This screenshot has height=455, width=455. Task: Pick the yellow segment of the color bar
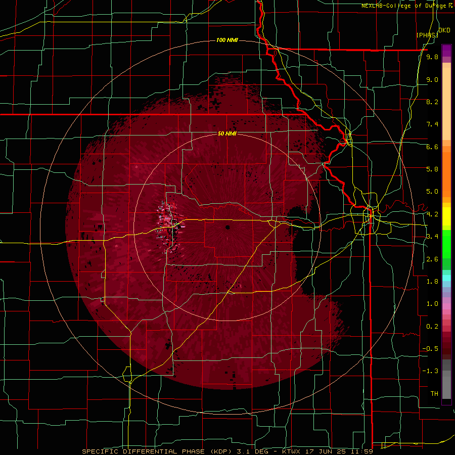click(x=446, y=216)
